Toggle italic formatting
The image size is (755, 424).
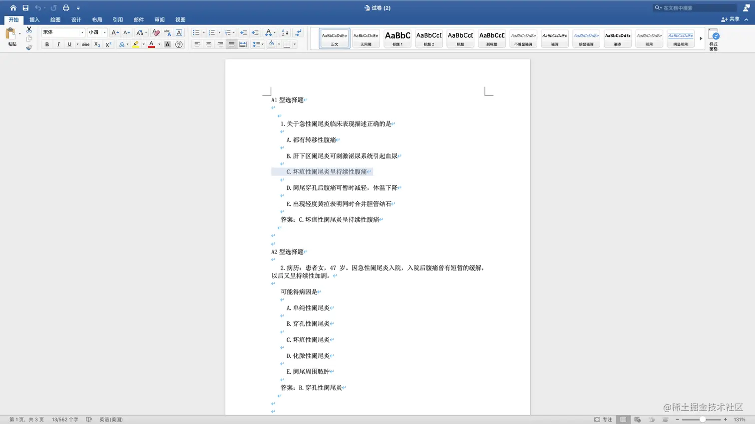coord(58,44)
